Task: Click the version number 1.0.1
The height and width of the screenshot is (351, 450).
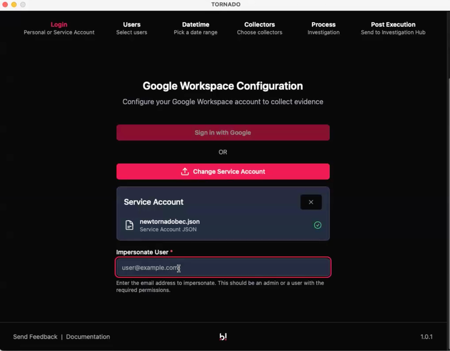Action: [x=426, y=337]
